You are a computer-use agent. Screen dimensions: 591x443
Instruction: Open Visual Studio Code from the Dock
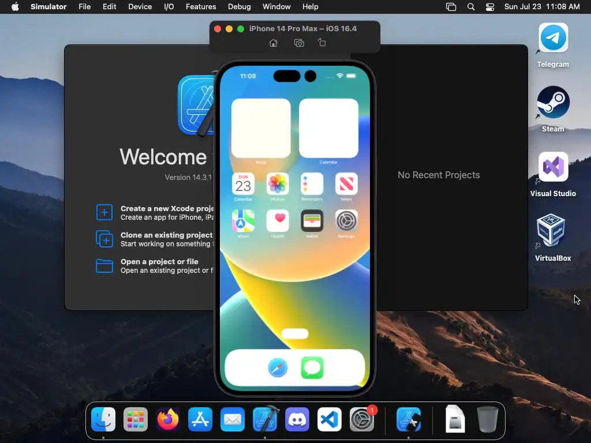[x=330, y=419]
